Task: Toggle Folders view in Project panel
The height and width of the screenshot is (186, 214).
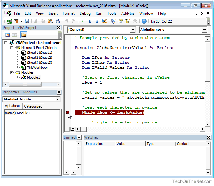Action: (x=24, y=35)
